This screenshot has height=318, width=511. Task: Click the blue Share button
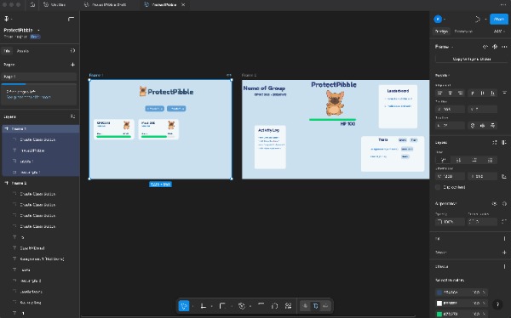point(499,20)
